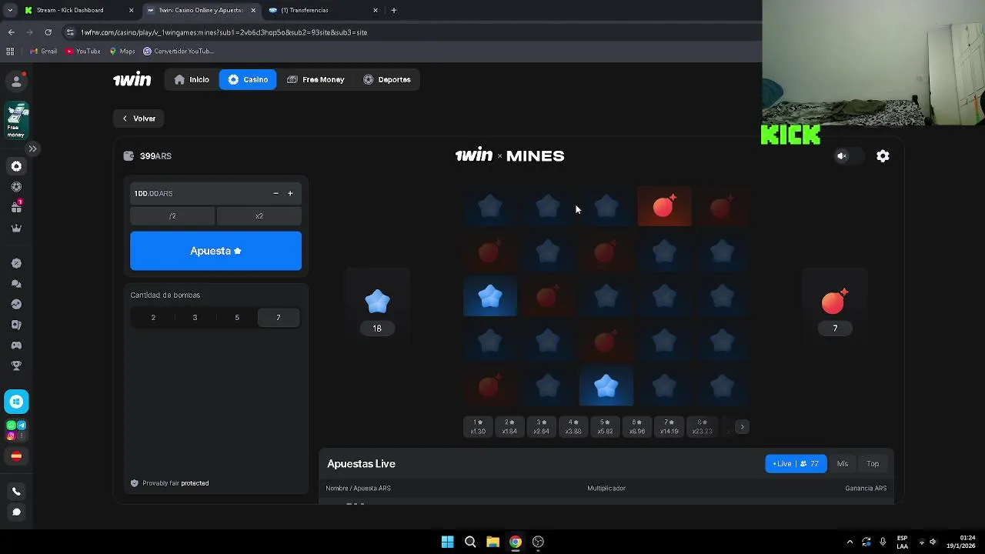Change language via the flag icon
Screen dimensions: 985x554
click(x=16, y=456)
